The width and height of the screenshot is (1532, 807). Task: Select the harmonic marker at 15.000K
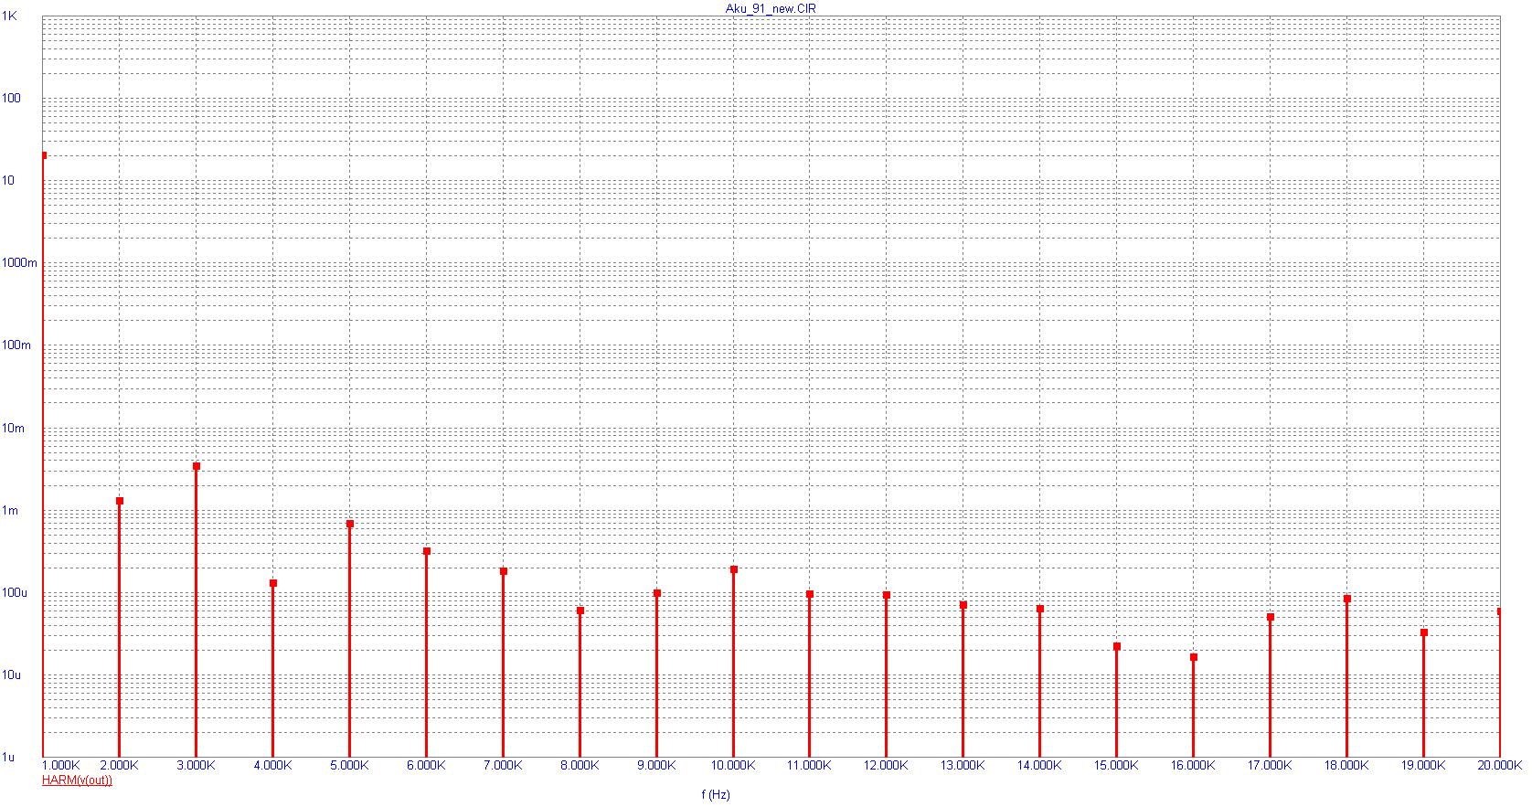click(1117, 646)
